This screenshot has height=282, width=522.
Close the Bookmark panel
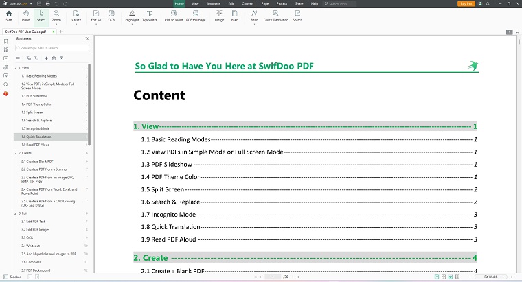pyautogui.click(x=87, y=39)
